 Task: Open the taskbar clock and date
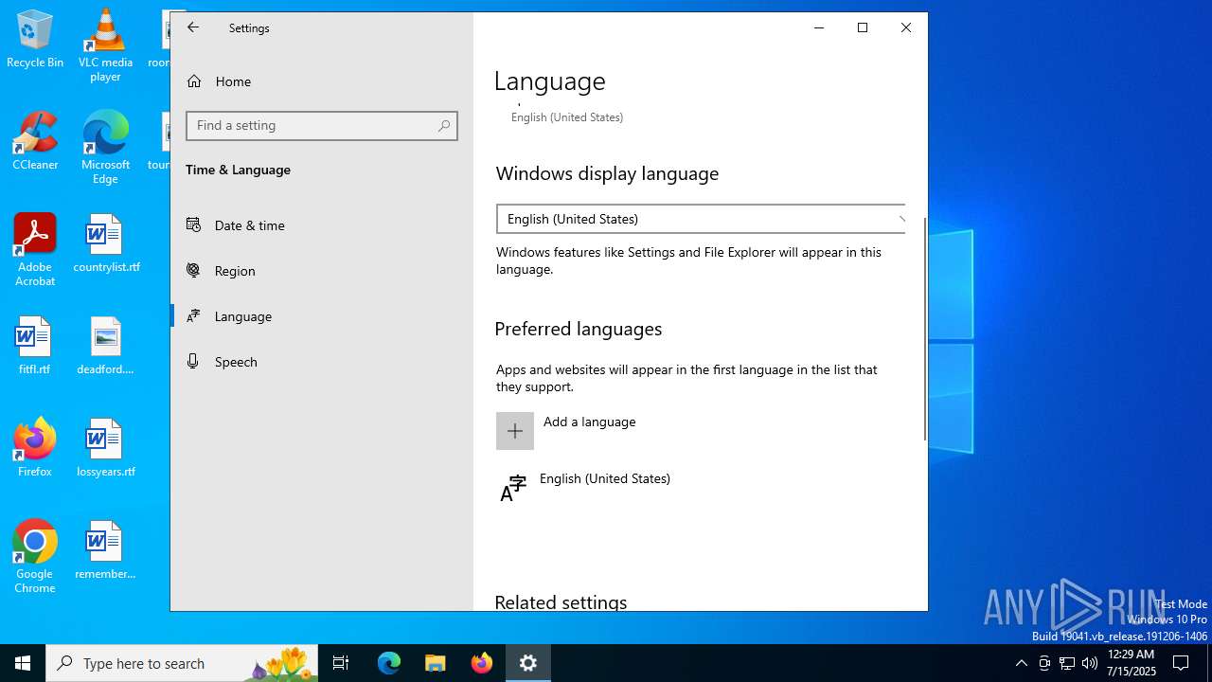(1131, 663)
